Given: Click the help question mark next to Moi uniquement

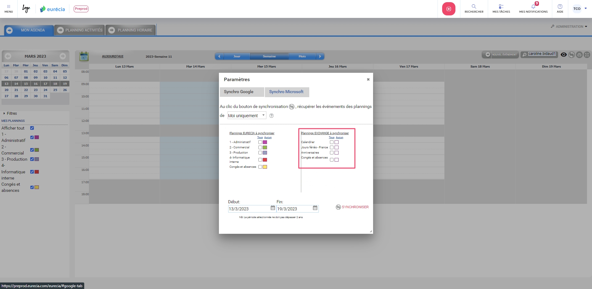Looking at the screenshot, I should (271, 116).
